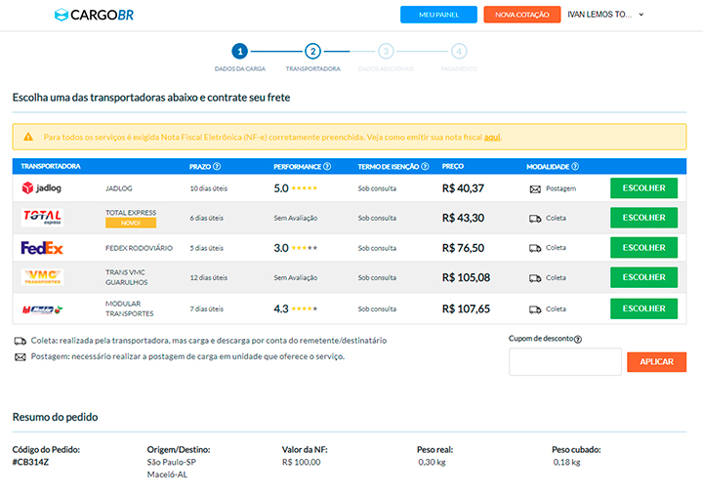The height and width of the screenshot is (493, 703).
Task: Go to step 1 Dados da Carga
Action: point(239,51)
